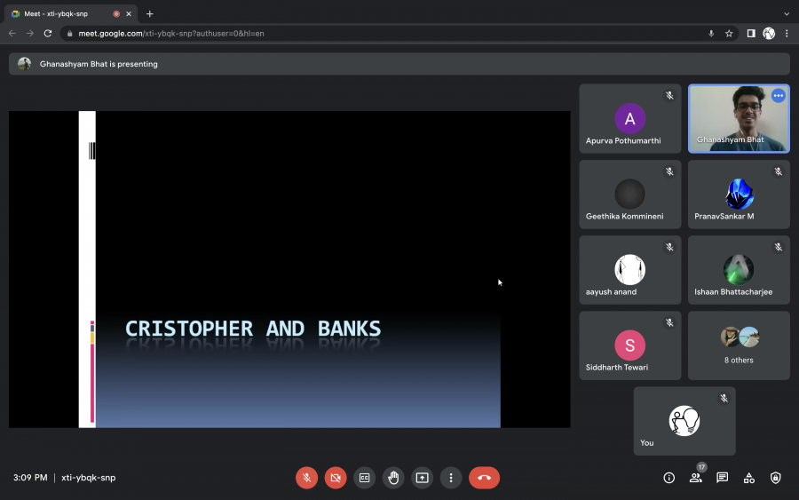Open the meeting details info icon
This screenshot has height=500, width=799.
(669, 478)
